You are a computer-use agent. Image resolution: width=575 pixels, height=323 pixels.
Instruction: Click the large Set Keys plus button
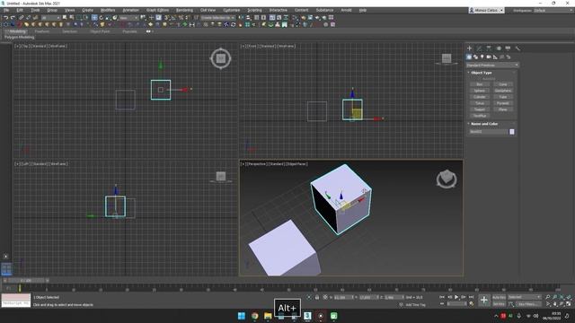coord(483,301)
